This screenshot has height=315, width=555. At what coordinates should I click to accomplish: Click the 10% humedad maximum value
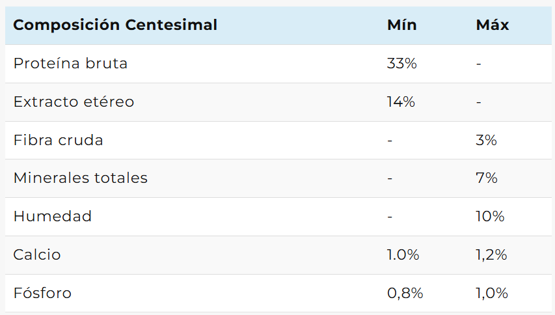(x=490, y=216)
